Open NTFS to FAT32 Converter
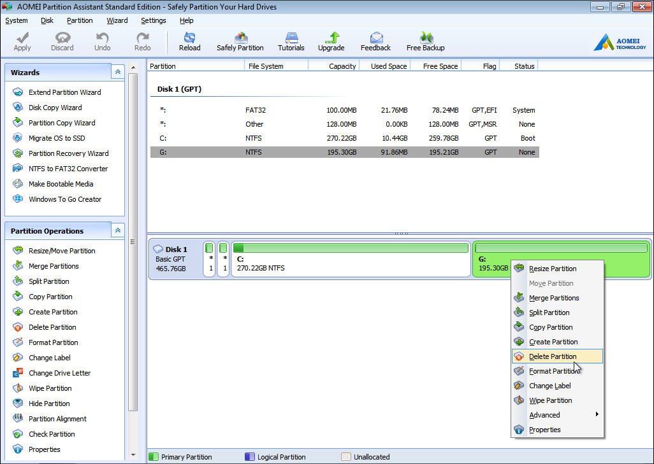The height and width of the screenshot is (464, 654). pyautogui.click(x=68, y=169)
